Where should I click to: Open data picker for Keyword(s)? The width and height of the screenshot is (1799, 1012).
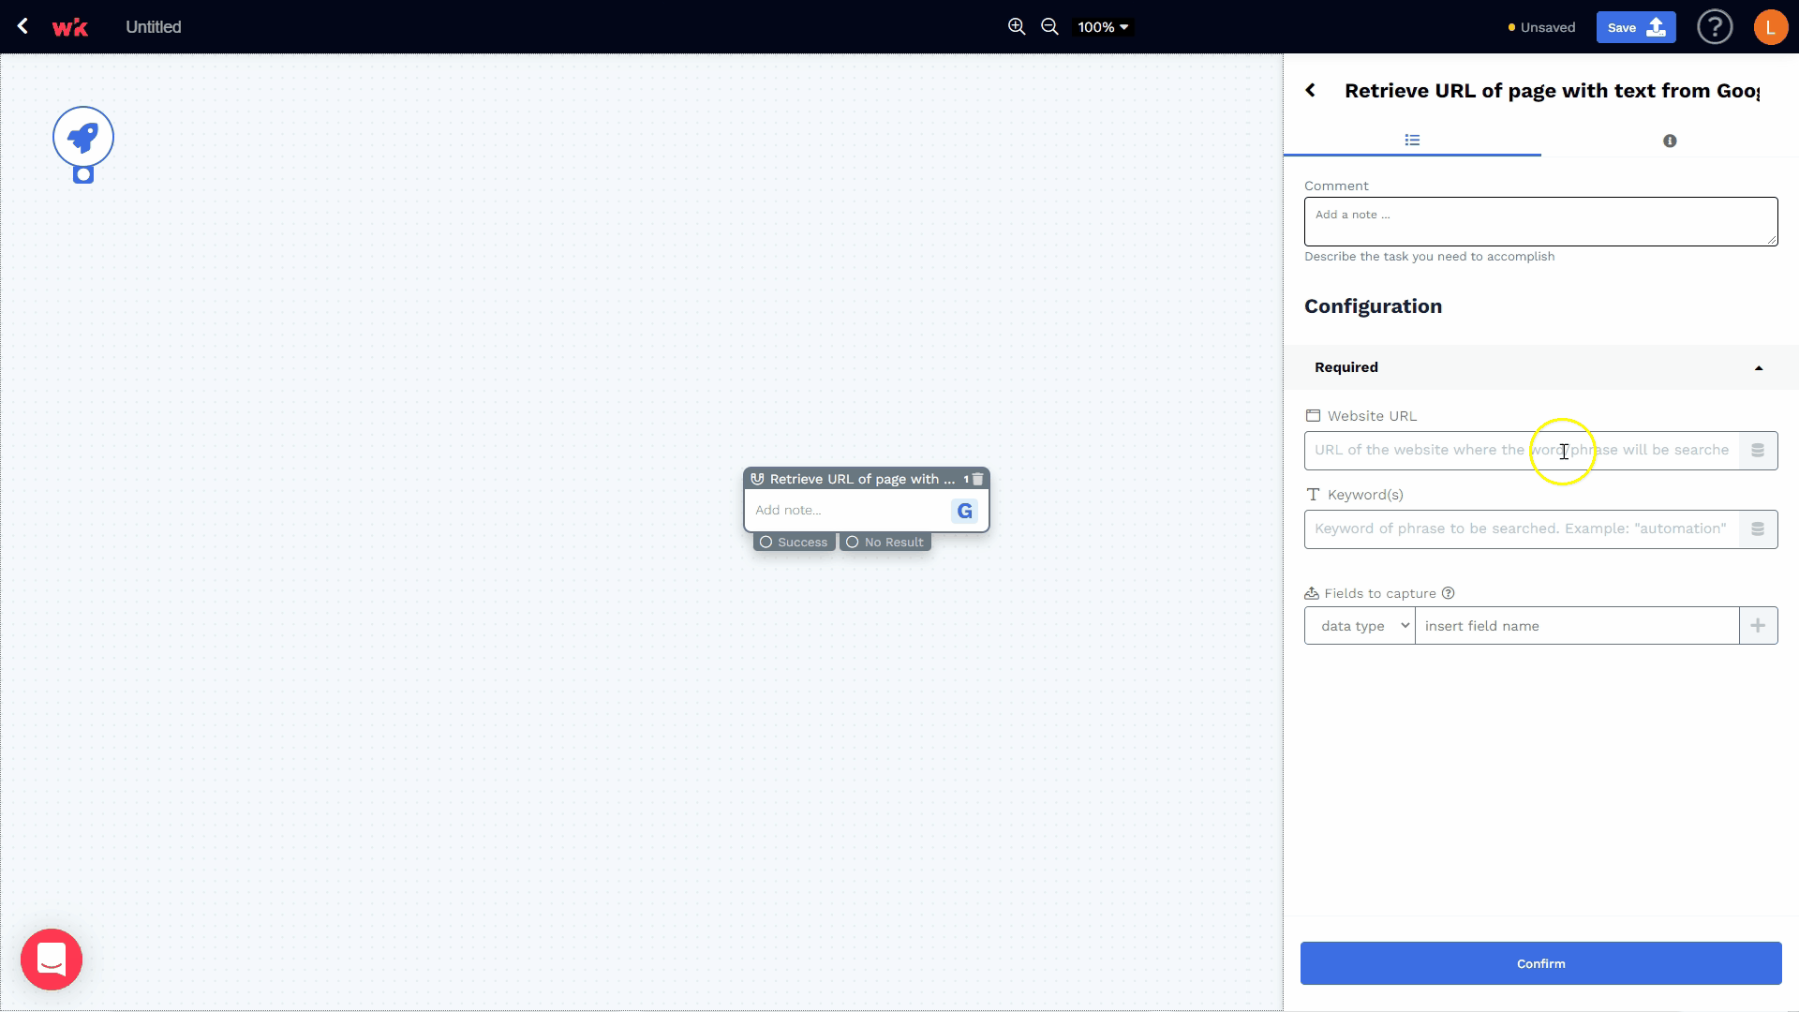point(1758,529)
